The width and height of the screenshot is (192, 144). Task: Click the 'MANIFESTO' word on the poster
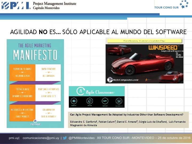click(35, 55)
